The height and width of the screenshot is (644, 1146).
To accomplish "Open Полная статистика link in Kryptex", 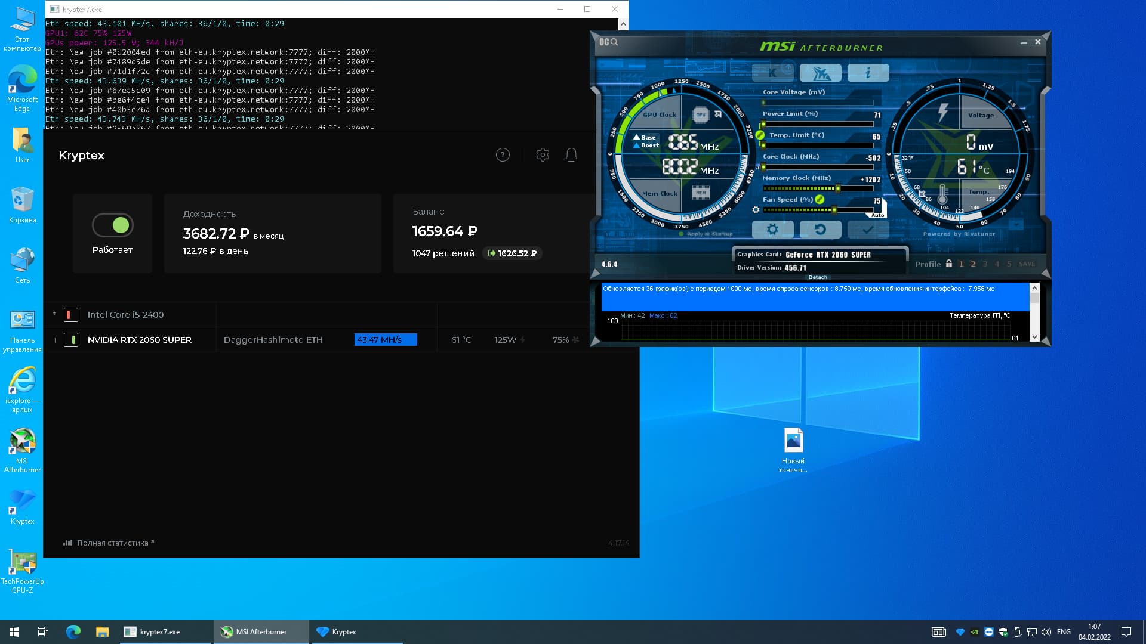I will pos(109,543).
